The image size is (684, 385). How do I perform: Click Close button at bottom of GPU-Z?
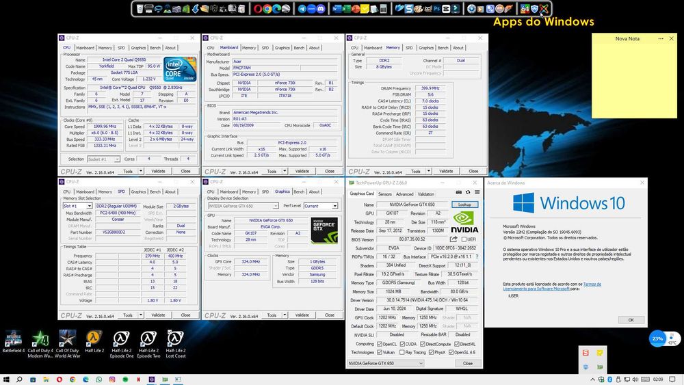[468, 363]
